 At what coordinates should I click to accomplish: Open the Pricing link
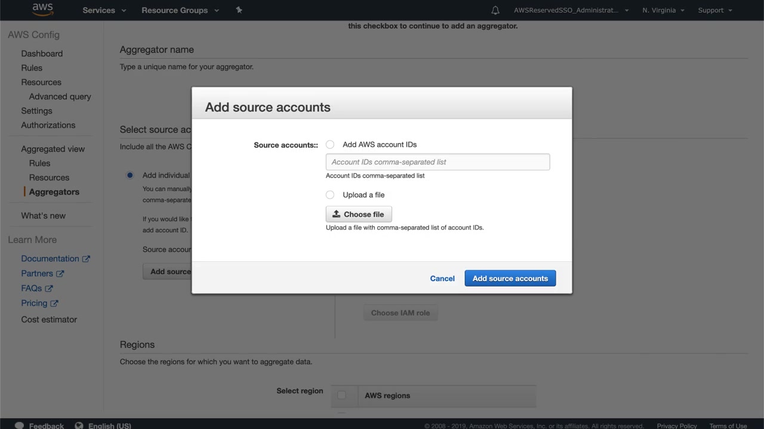(x=34, y=303)
